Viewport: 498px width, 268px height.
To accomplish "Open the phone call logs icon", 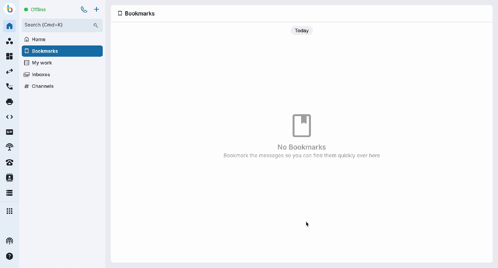I will tap(9, 87).
